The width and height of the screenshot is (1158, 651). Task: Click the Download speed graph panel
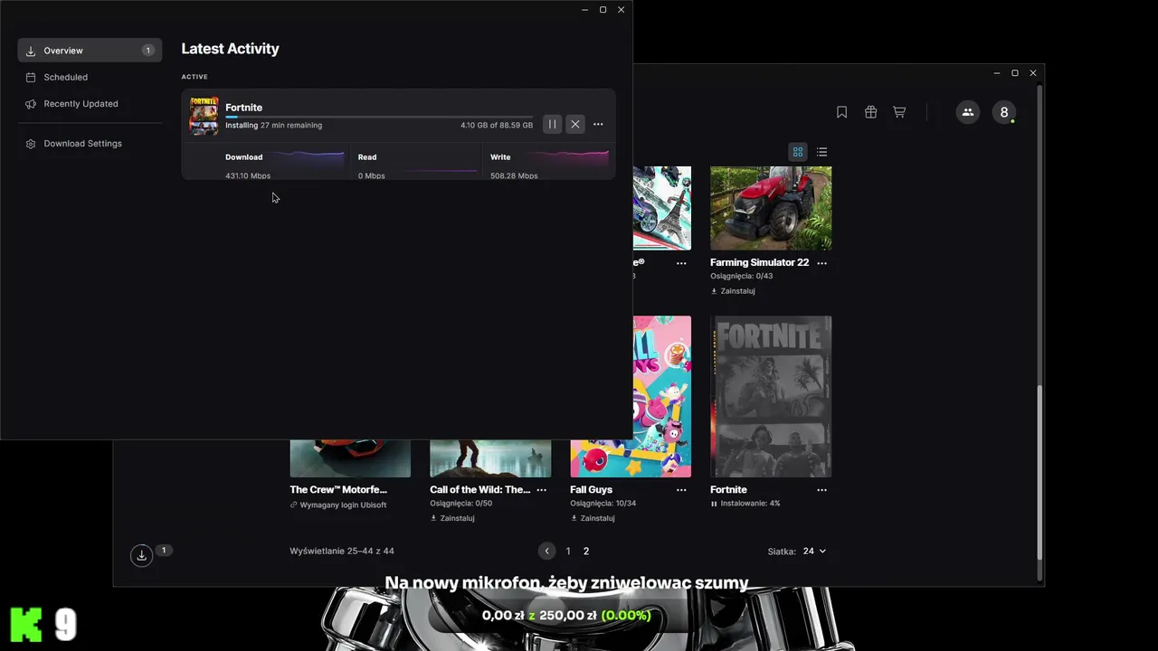click(x=284, y=164)
